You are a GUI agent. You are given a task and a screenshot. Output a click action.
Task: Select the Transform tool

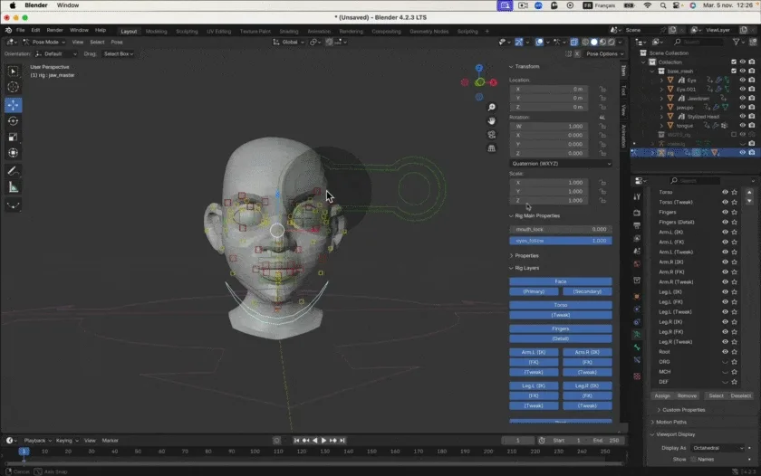tap(13, 153)
